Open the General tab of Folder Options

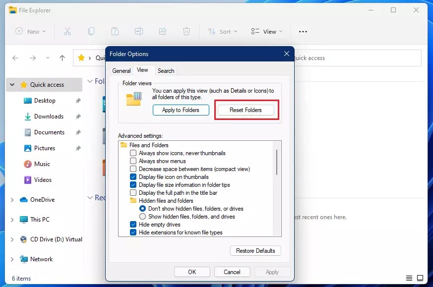click(x=121, y=70)
